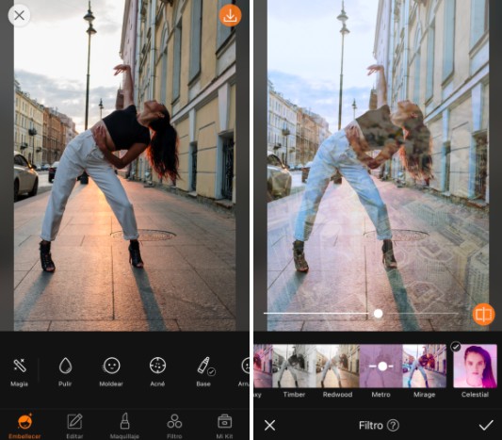Select the Magia wand tool

pyautogui.click(x=19, y=372)
